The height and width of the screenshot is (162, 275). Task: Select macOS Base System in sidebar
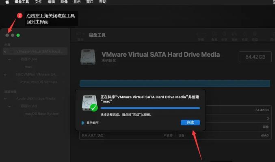[42, 114]
